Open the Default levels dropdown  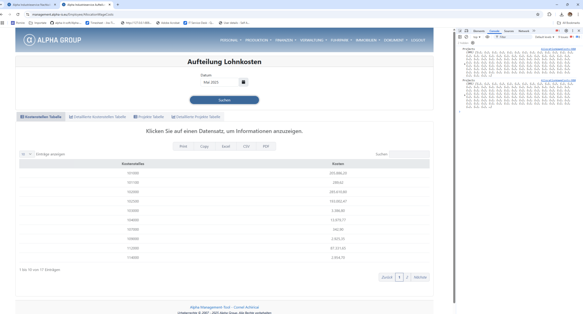tap(544, 37)
